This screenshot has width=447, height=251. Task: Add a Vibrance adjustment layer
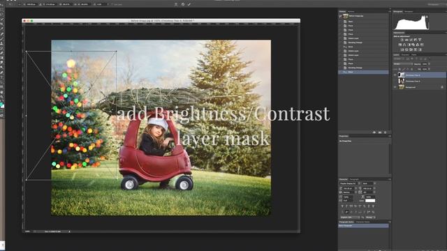[420, 40]
